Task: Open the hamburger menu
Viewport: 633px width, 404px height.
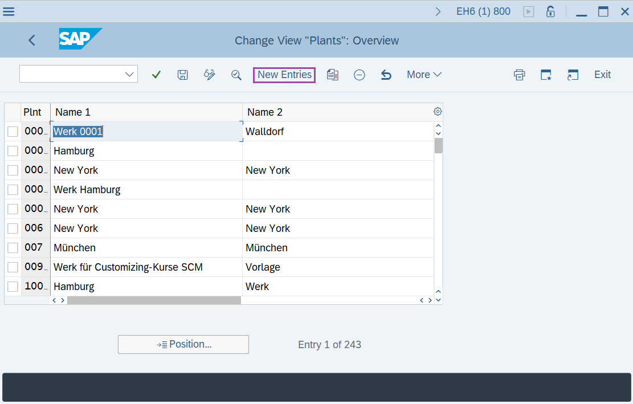Action: click(x=9, y=11)
